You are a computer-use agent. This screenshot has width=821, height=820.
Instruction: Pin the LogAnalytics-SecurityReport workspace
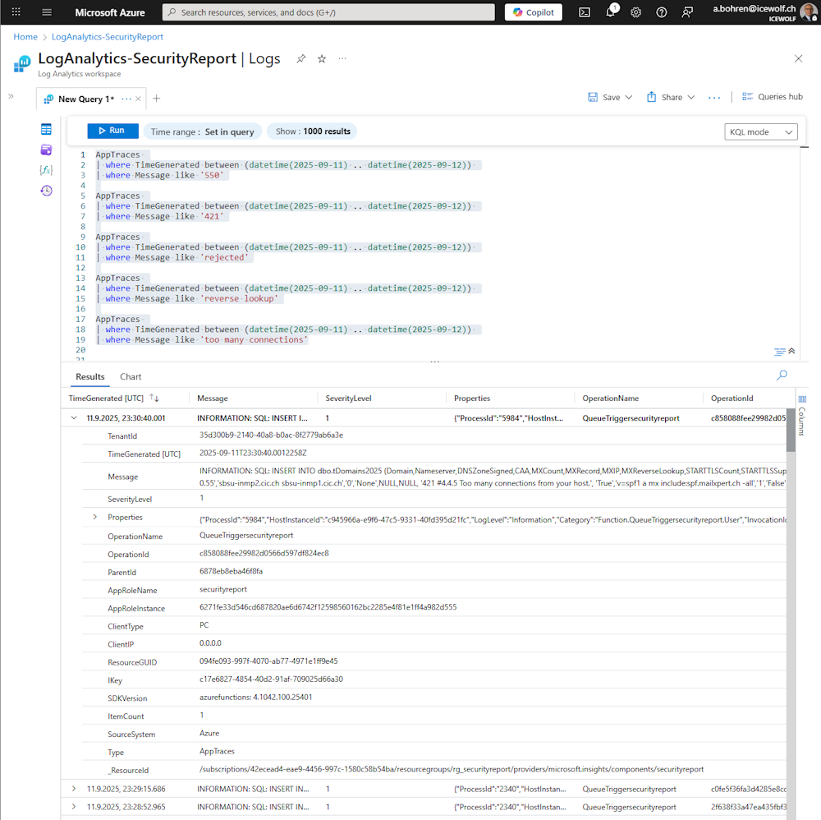coord(301,59)
